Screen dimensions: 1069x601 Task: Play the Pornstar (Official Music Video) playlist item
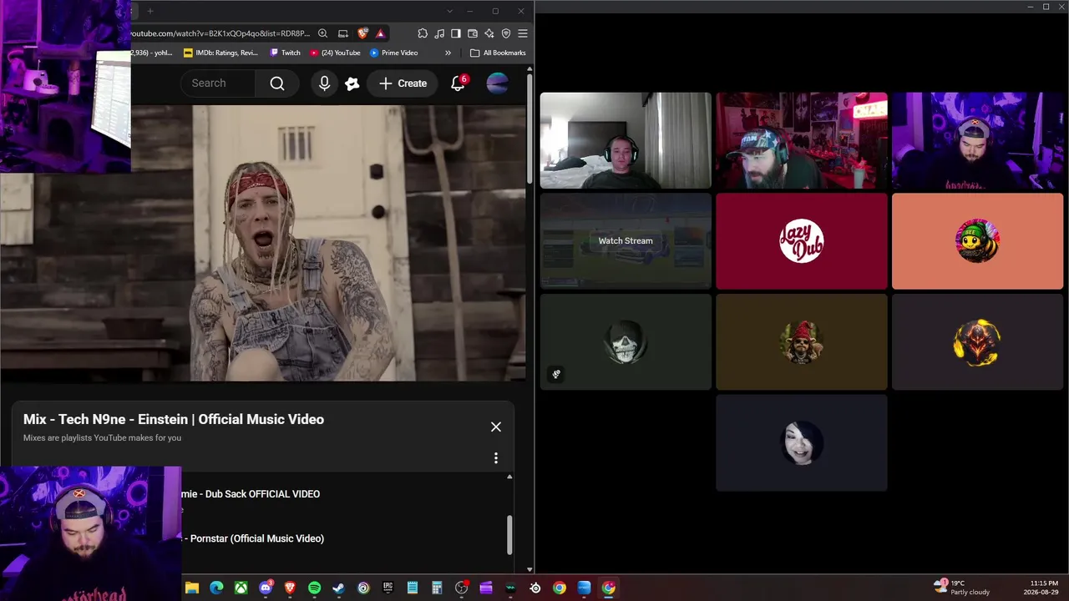(253, 538)
